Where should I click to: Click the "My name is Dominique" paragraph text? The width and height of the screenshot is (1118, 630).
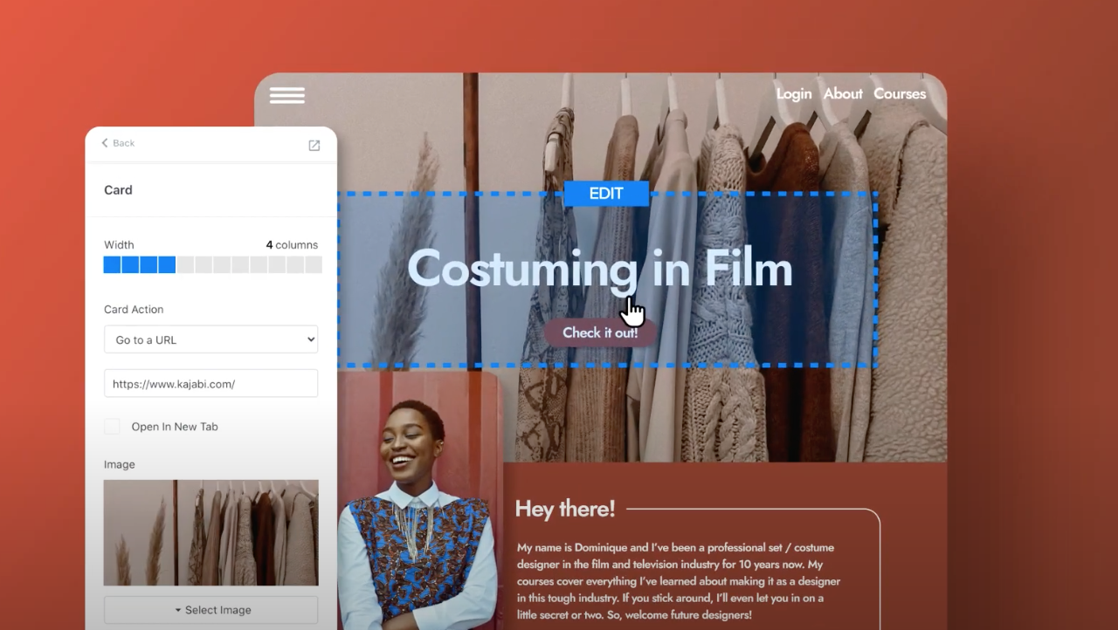pyautogui.click(x=679, y=580)
